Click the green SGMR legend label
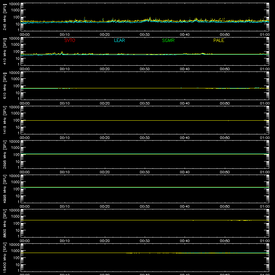275x275 pixels. click(x=168, y=40)
